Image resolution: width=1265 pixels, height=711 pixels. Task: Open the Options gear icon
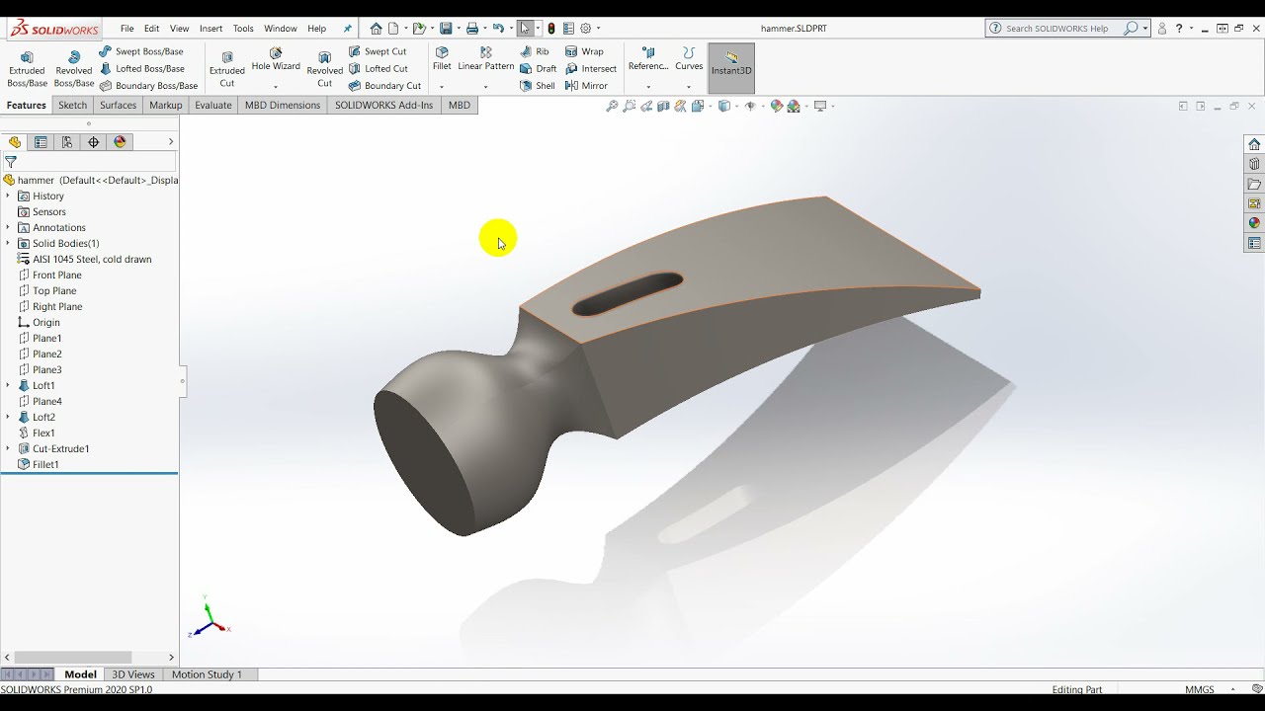click(x=585, y=28)
